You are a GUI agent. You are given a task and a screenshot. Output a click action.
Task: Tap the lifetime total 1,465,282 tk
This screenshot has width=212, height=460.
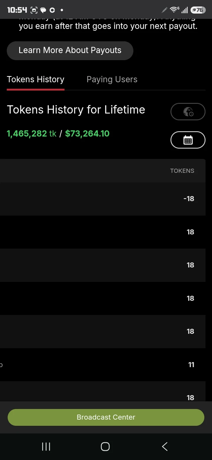(x=32, y=134)
